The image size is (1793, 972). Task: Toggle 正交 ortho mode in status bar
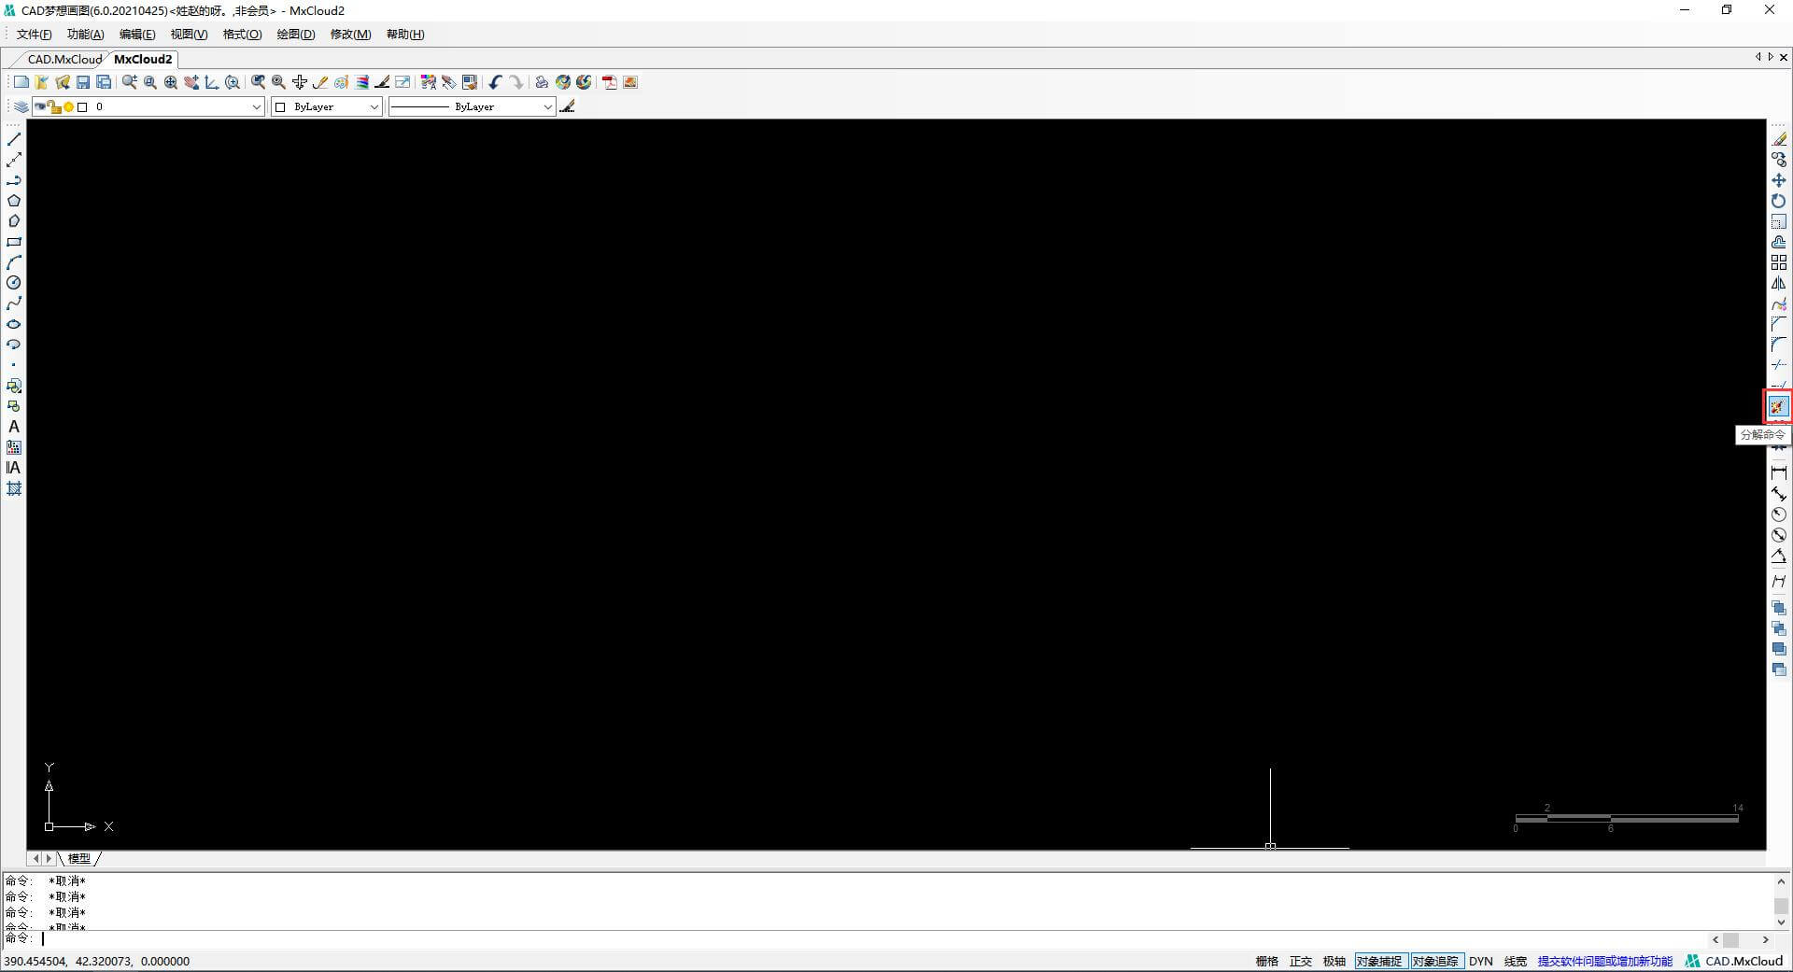1301,961
